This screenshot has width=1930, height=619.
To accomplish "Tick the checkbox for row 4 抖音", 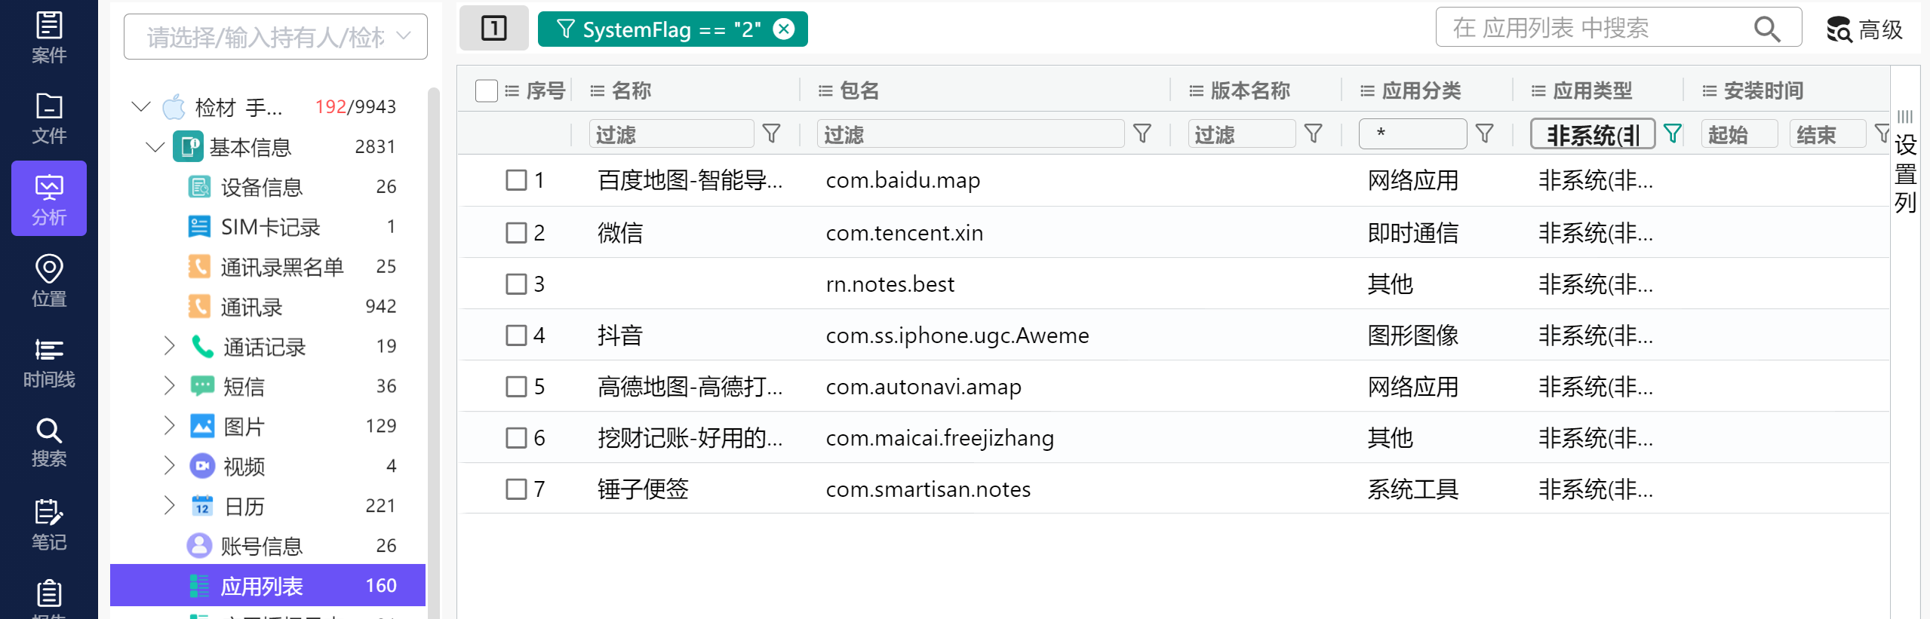I will 516,335.
